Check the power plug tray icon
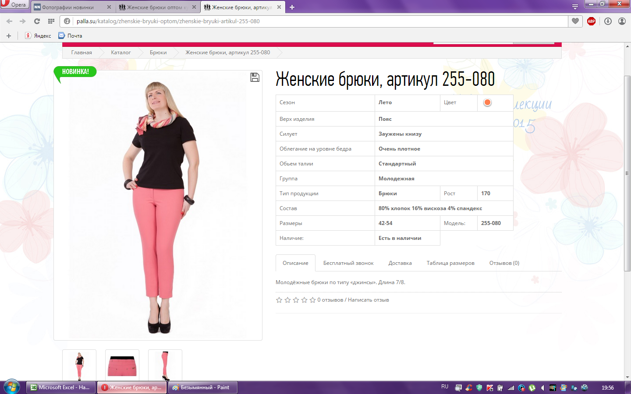This screenshot has height=394, width=631. (x=500, y=388)
